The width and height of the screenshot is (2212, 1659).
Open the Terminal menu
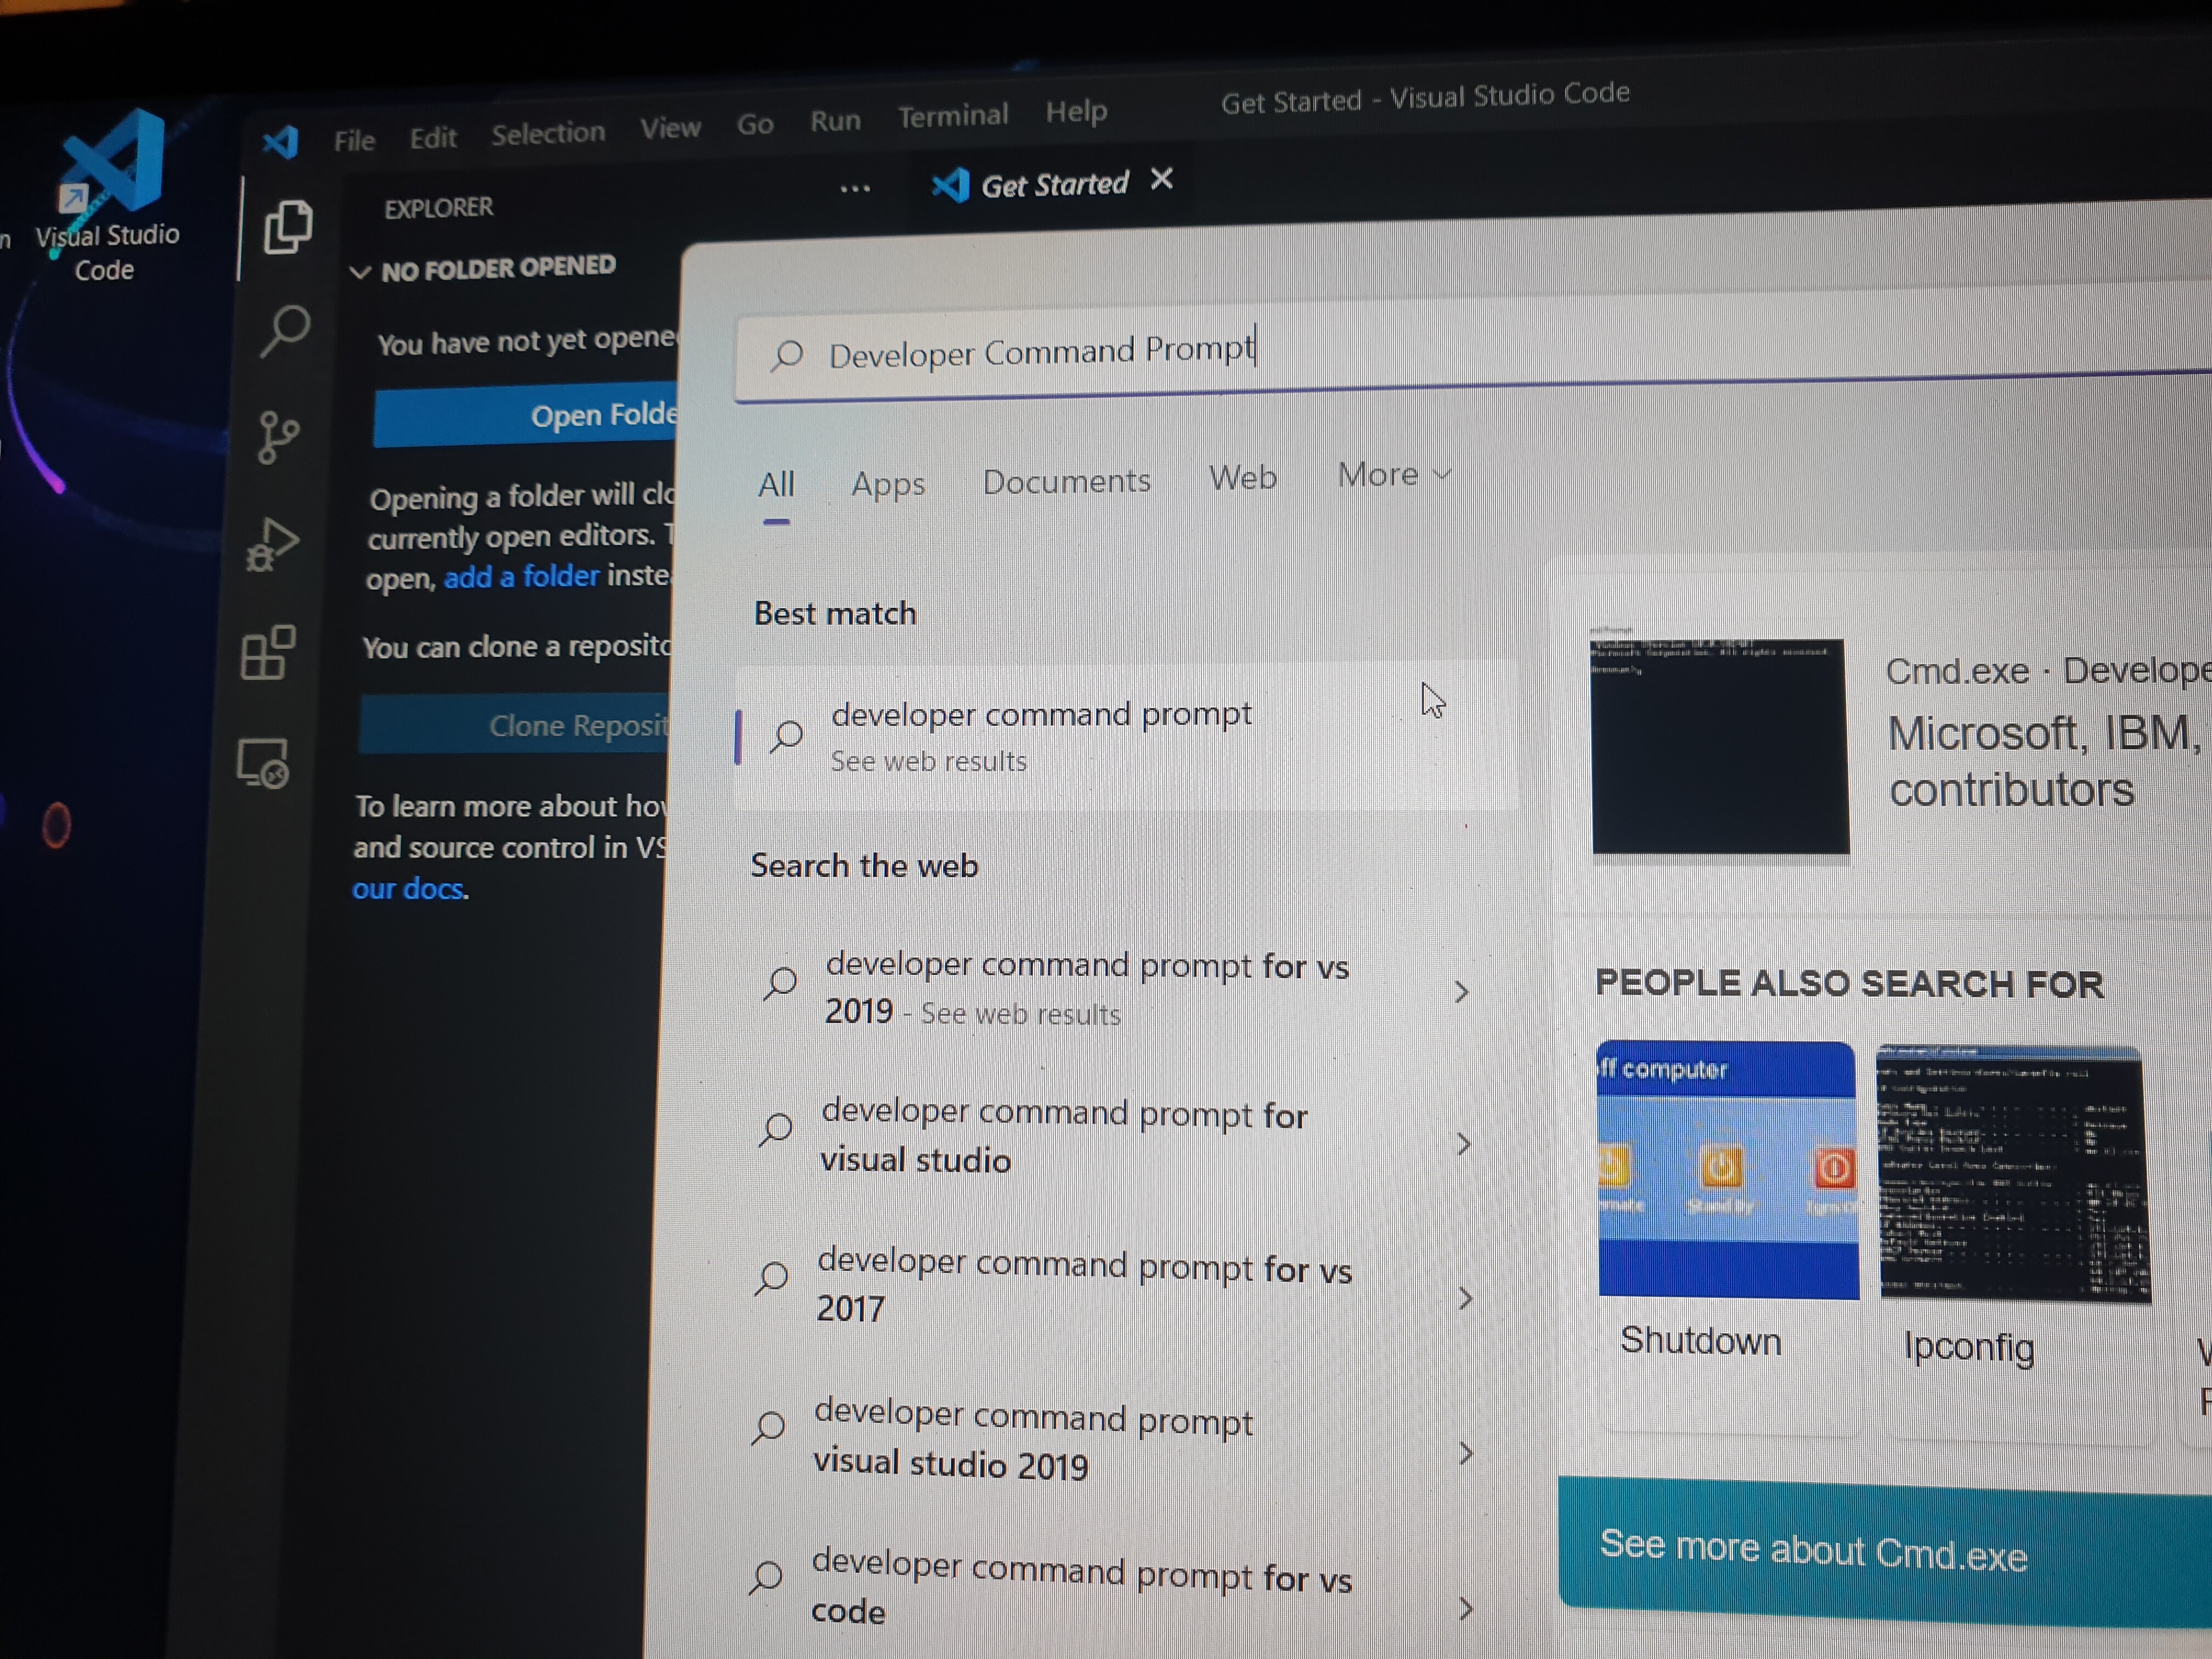pyautogui.click(x=952, y=116)
